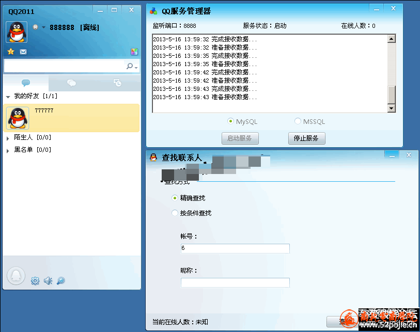Click the 在线人数：0 label
This screenshot has height=332, width=420.
click(x=358, y=26)
